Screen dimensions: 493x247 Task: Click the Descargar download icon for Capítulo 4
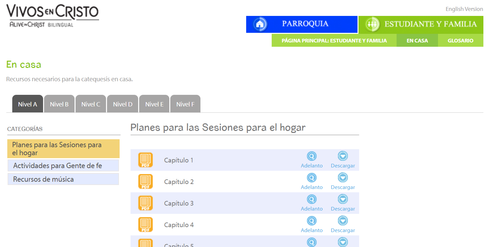[343, 221]
